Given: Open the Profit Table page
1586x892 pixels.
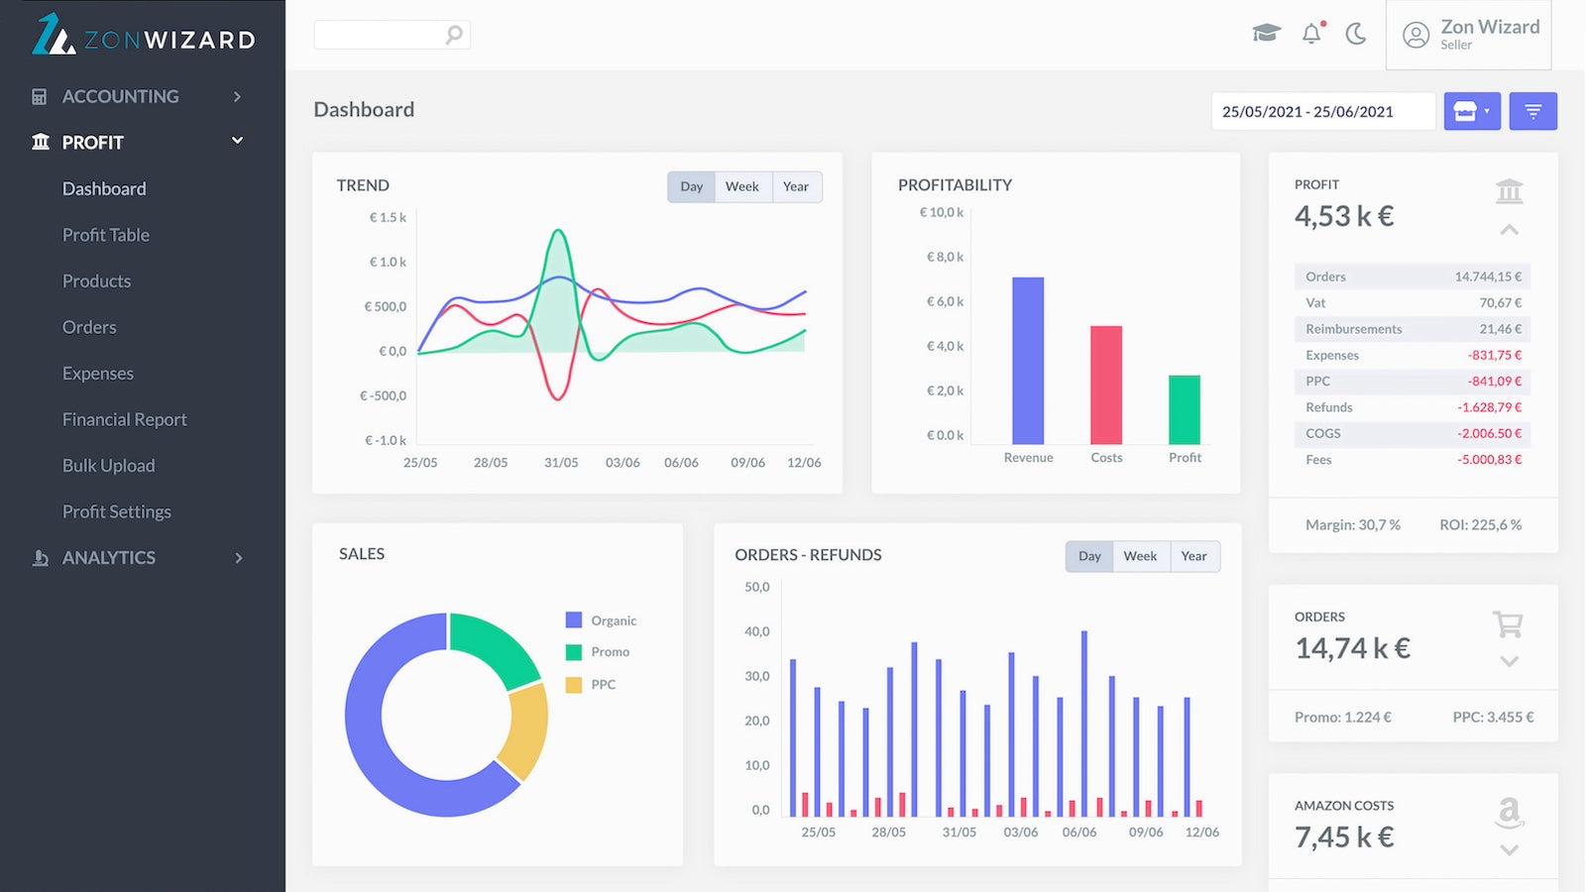Looking at the screenshot, I should click(105, 235).
